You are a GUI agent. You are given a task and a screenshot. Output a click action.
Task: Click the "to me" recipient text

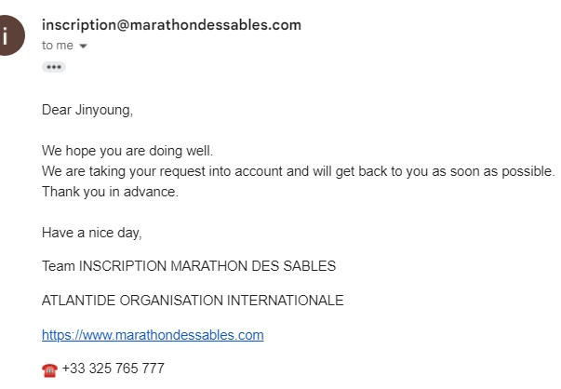tap(58, 45)
